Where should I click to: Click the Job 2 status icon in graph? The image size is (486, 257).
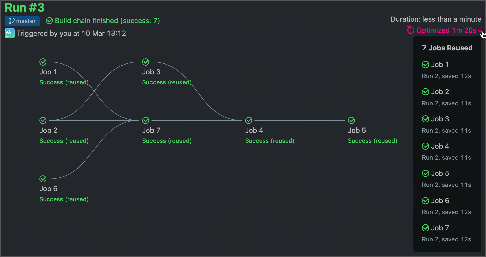click(x=43, y=120)
